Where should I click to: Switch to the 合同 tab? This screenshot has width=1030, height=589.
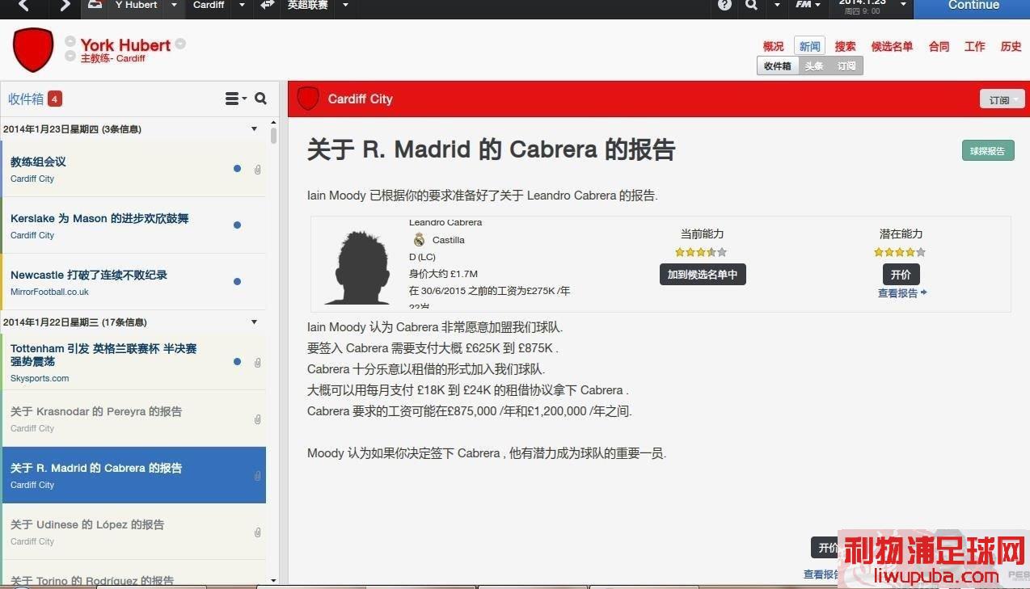point(939,46)
